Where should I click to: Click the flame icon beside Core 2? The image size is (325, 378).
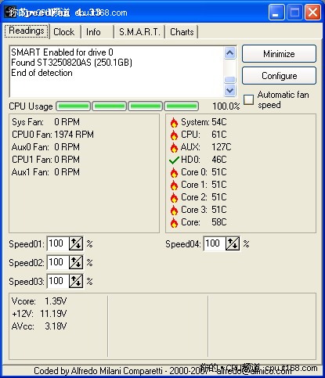174,197
